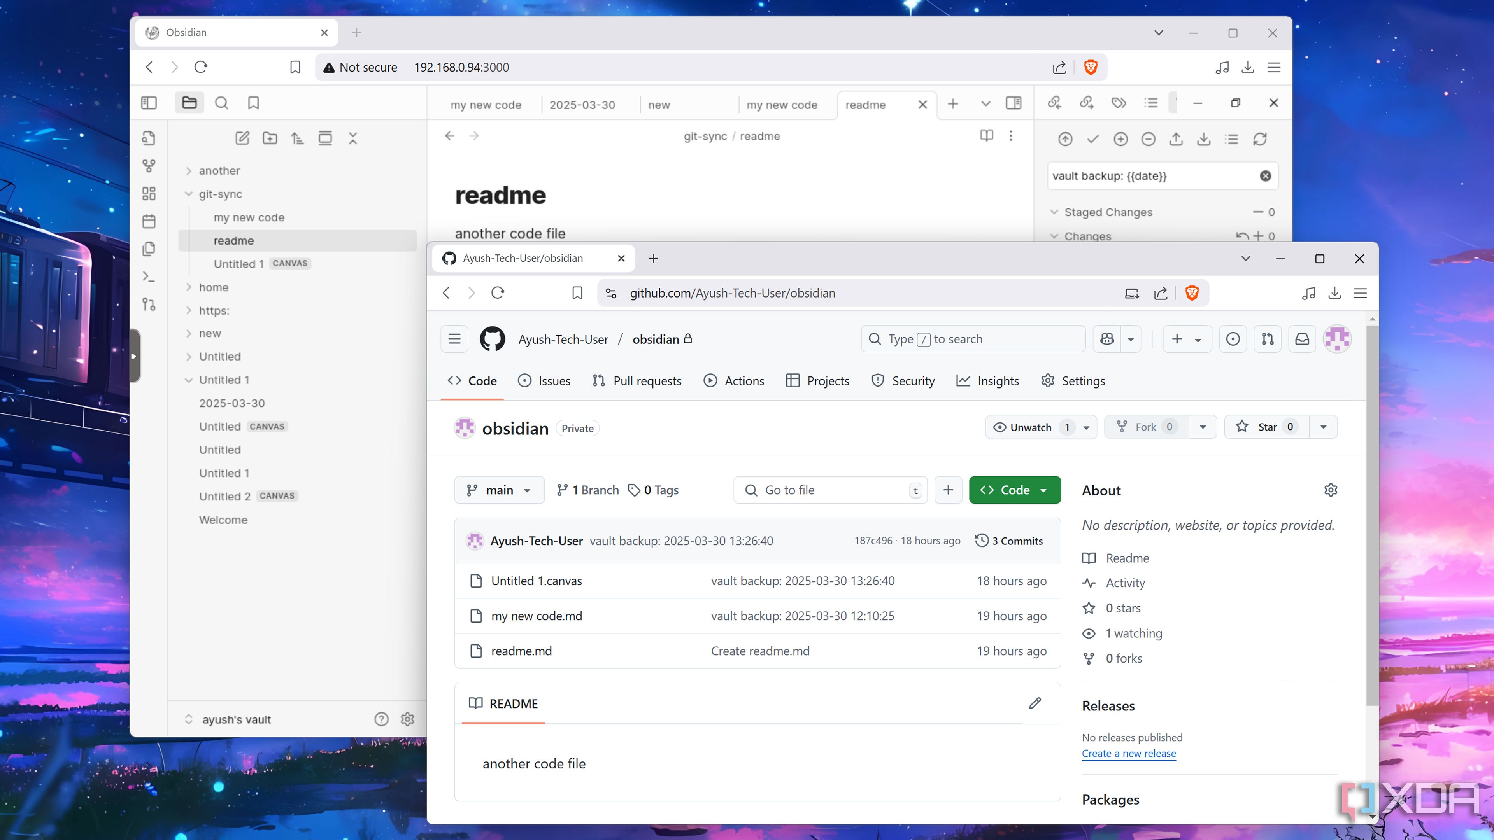Collapse all folders using the explorer toolbar icon
This screenshot has width=1494, height=840.
353,138
